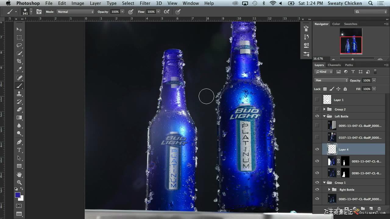Select the Lasso tool
The width and height of the screenshot is (390, 219).
19,45
